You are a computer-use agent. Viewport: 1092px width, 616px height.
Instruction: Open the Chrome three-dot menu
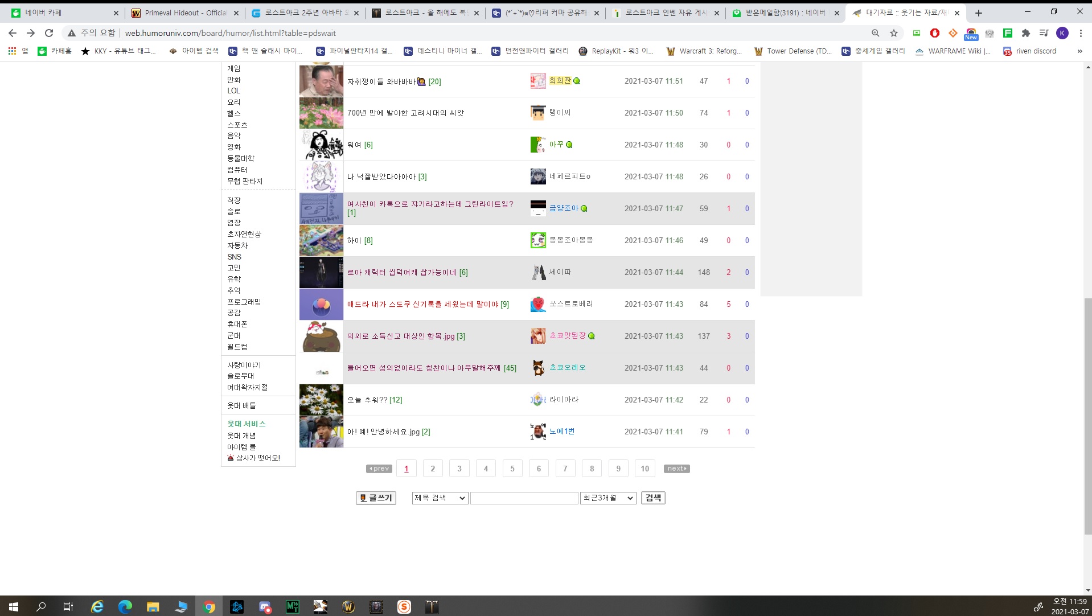[x=1080, y=33]
